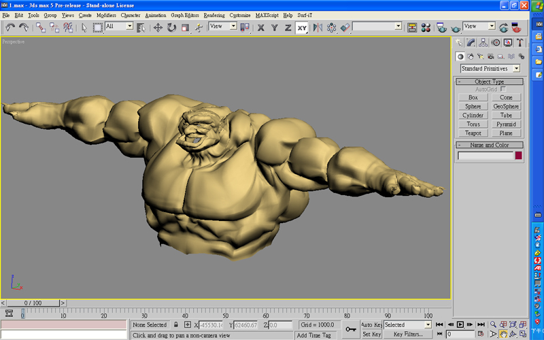
Task: Activate the Select and Rotate tool
Action: point(171,27)
